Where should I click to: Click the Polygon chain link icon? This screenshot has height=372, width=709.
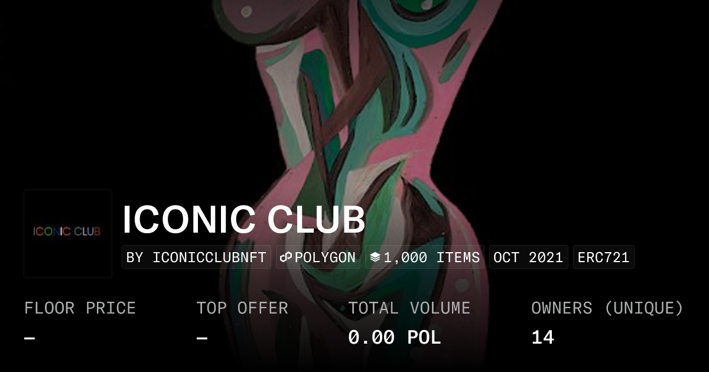click(x=287, y=257)
